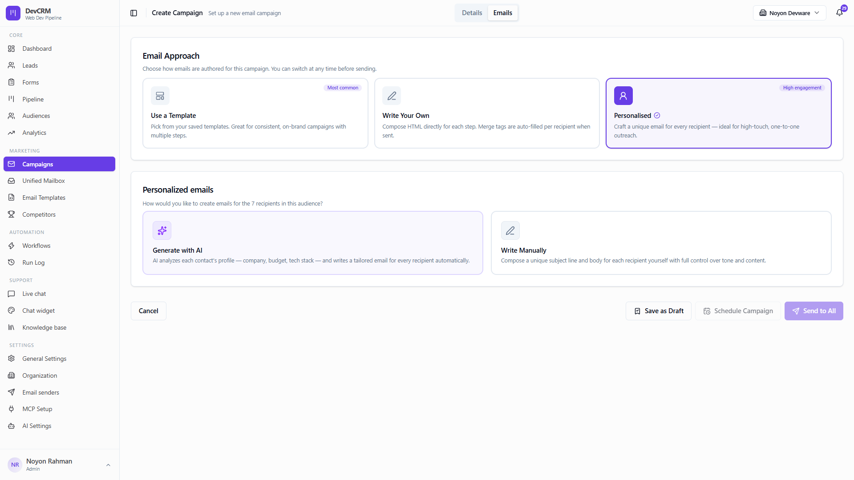Click the Chat widget palette icon
The height and width of the screenshot is (480, 854).
click(x=12, y=311)
